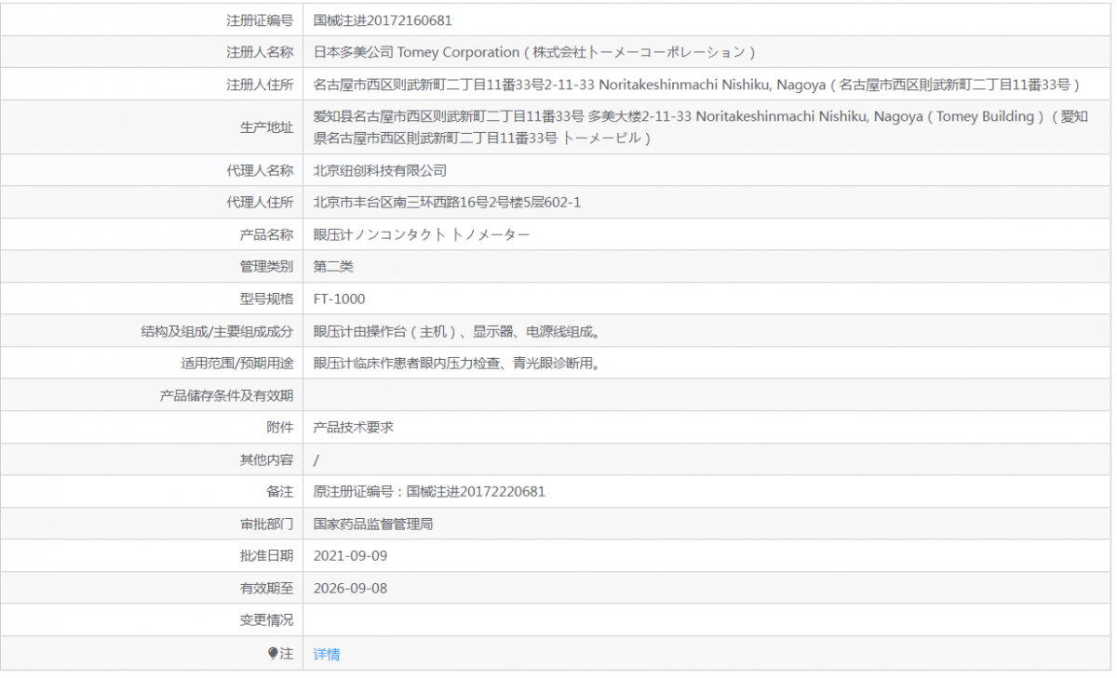The width and height of the screenshot is (1117, 678).
Task: Click the small icon beside the 注 label
Action: click(273, 653)
